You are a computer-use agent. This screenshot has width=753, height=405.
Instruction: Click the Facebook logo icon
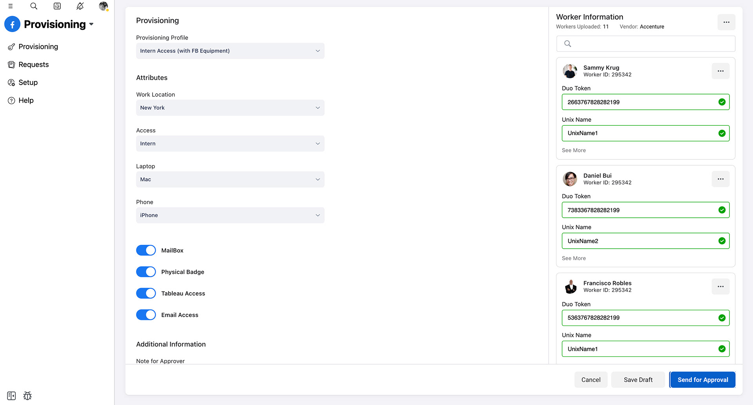(x=12, y=24)
